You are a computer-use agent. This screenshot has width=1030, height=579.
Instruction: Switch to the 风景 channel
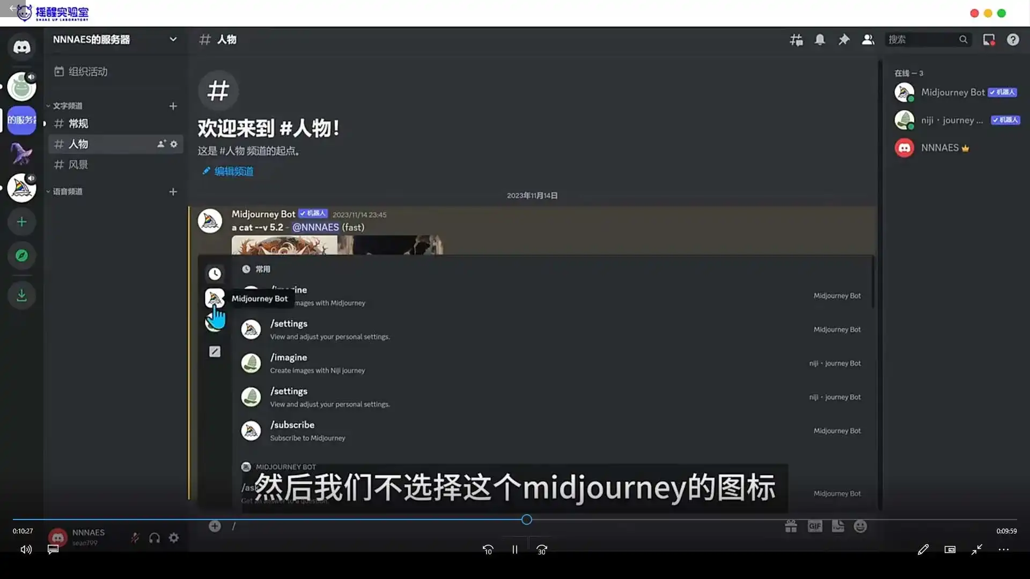[78, 165]
